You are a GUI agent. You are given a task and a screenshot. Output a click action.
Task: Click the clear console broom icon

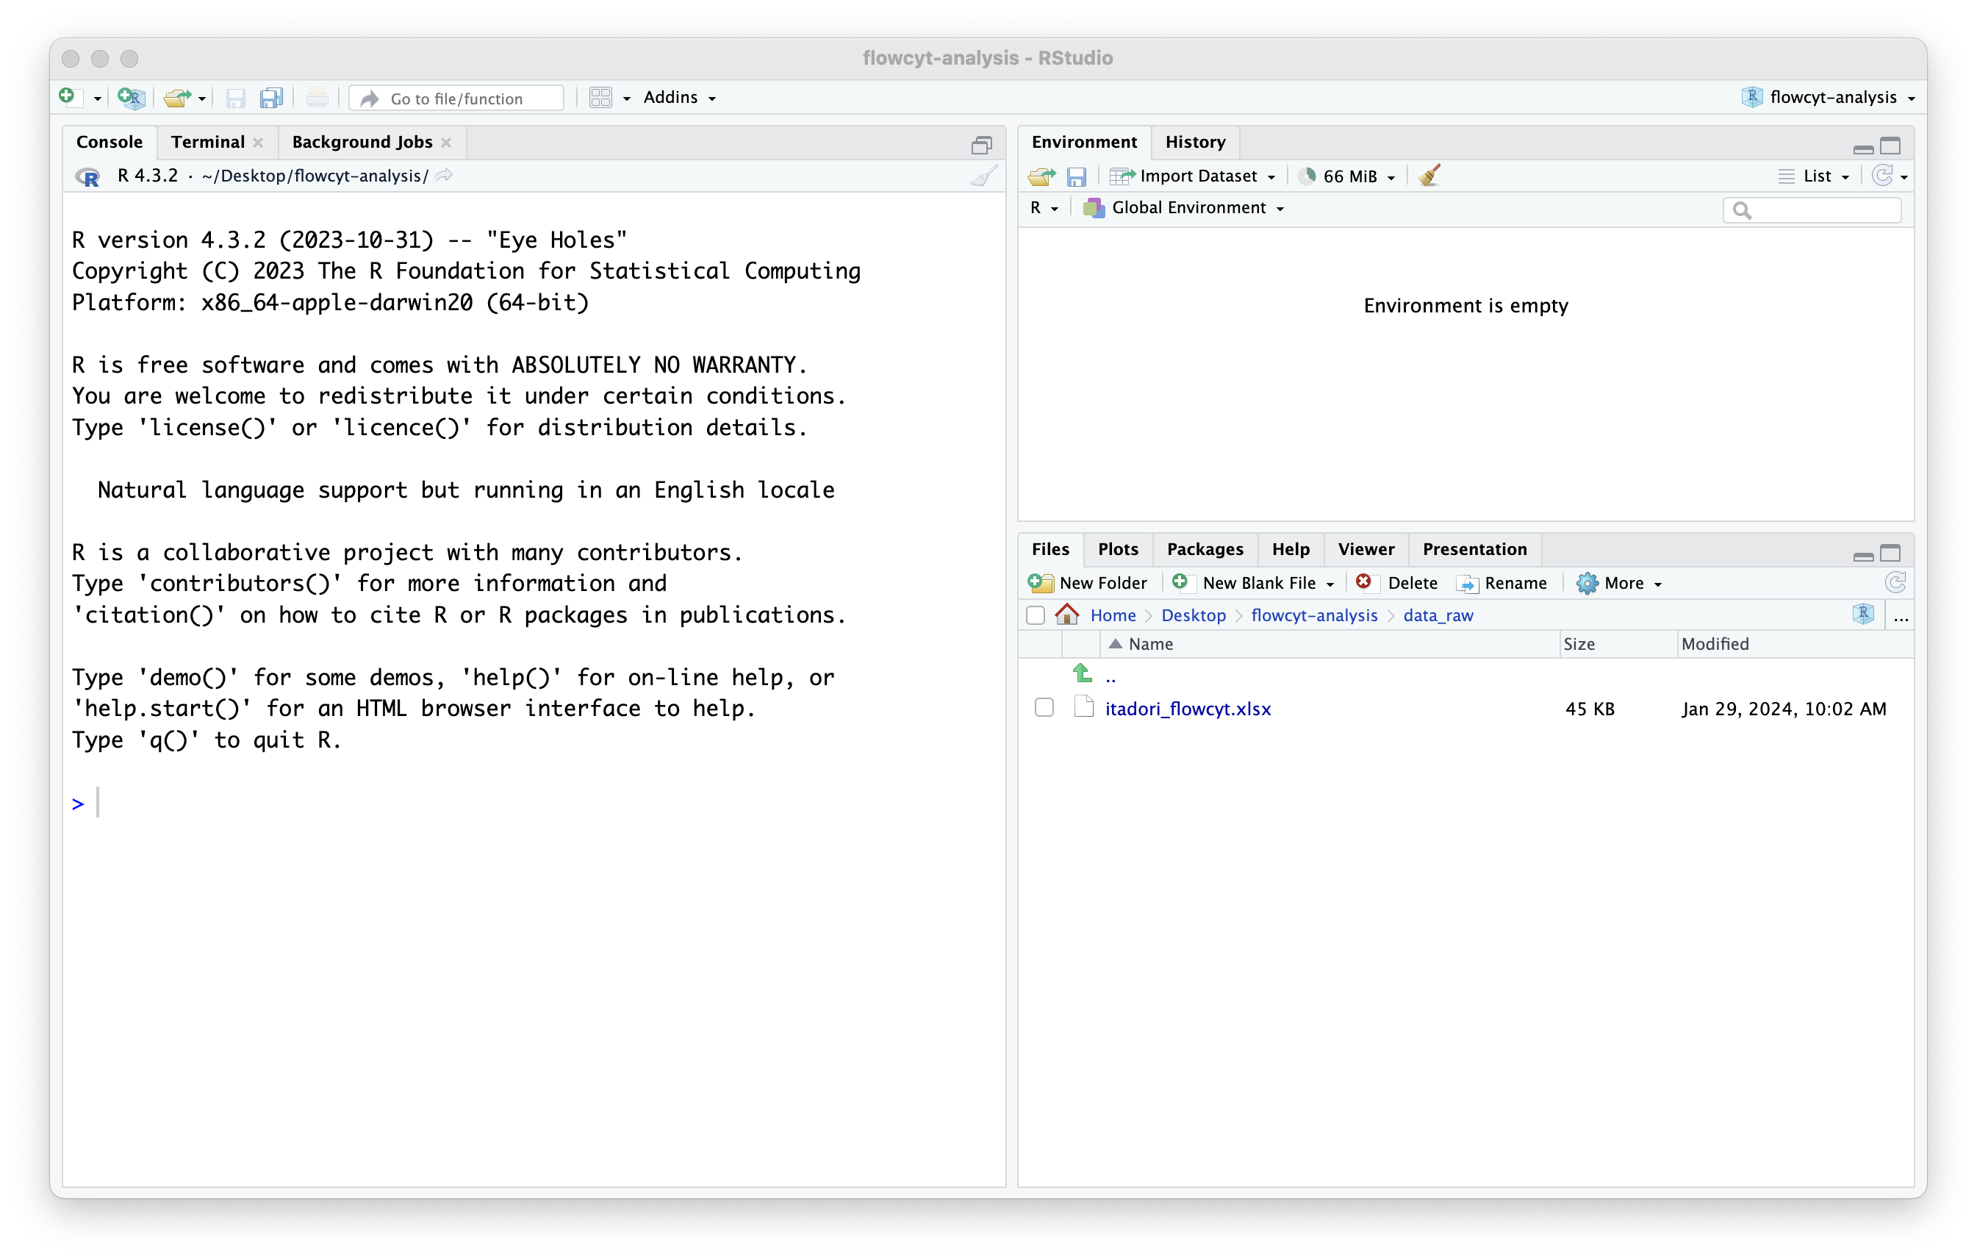click(x=983, y=176)
